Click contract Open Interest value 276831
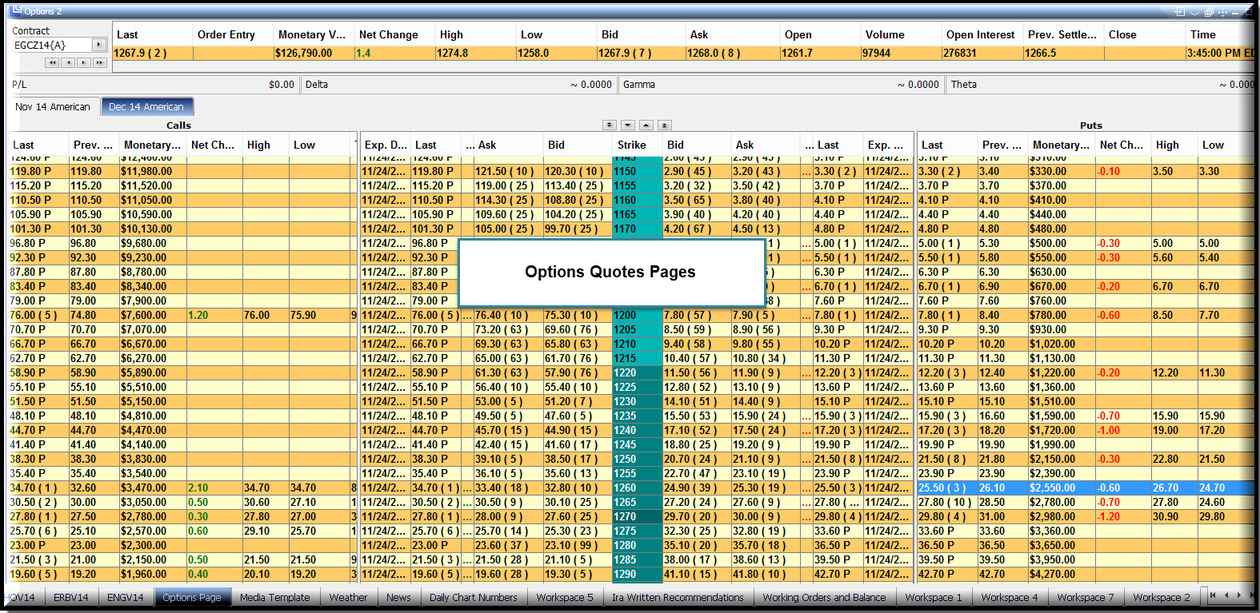The image size is (1260, 613). pos(982,53)
